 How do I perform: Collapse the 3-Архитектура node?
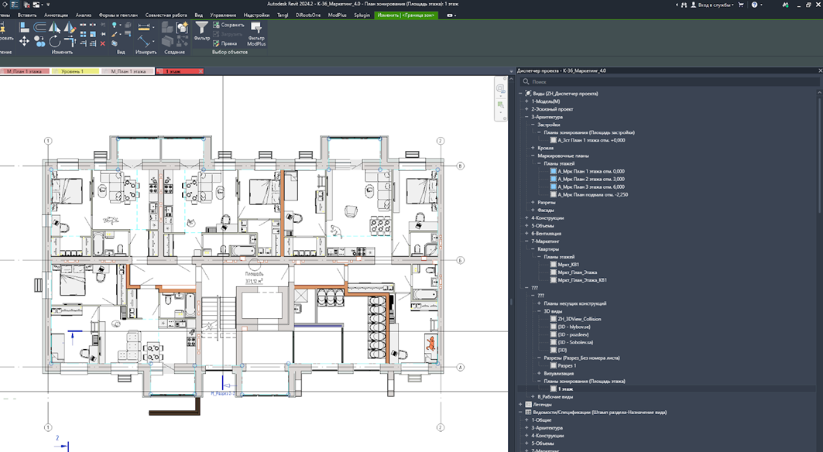[x=526, y=117]
